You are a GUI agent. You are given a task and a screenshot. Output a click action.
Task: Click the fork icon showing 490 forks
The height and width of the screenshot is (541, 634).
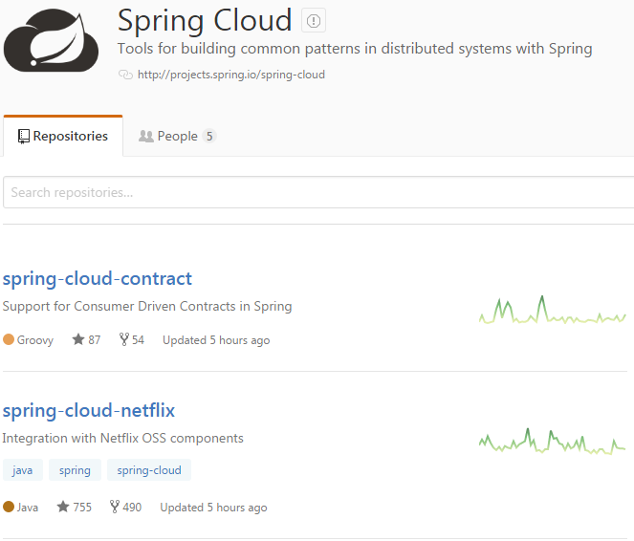pyautogui.click(x=115, y=507)
